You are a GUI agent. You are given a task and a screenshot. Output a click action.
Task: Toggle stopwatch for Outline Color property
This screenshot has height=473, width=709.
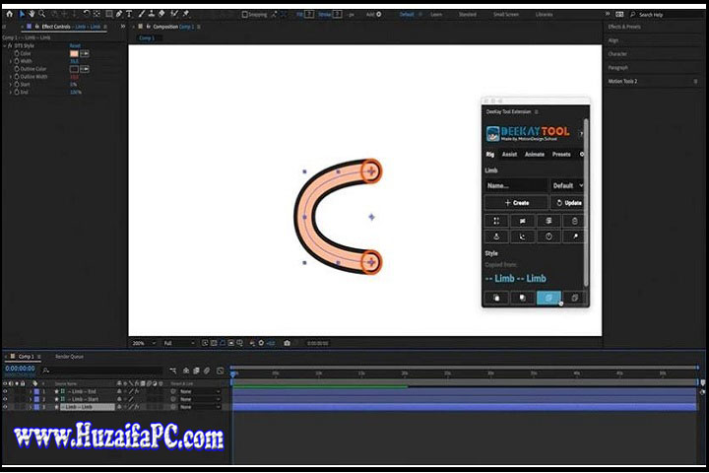coord(17,69)
